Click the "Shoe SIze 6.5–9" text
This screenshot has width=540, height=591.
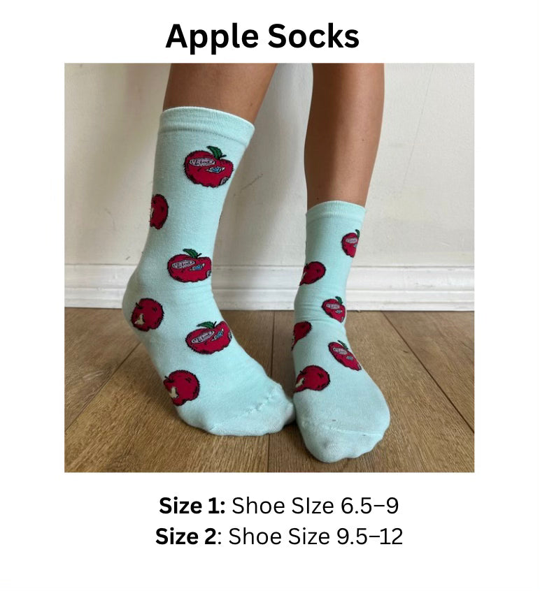pos(315,506)
